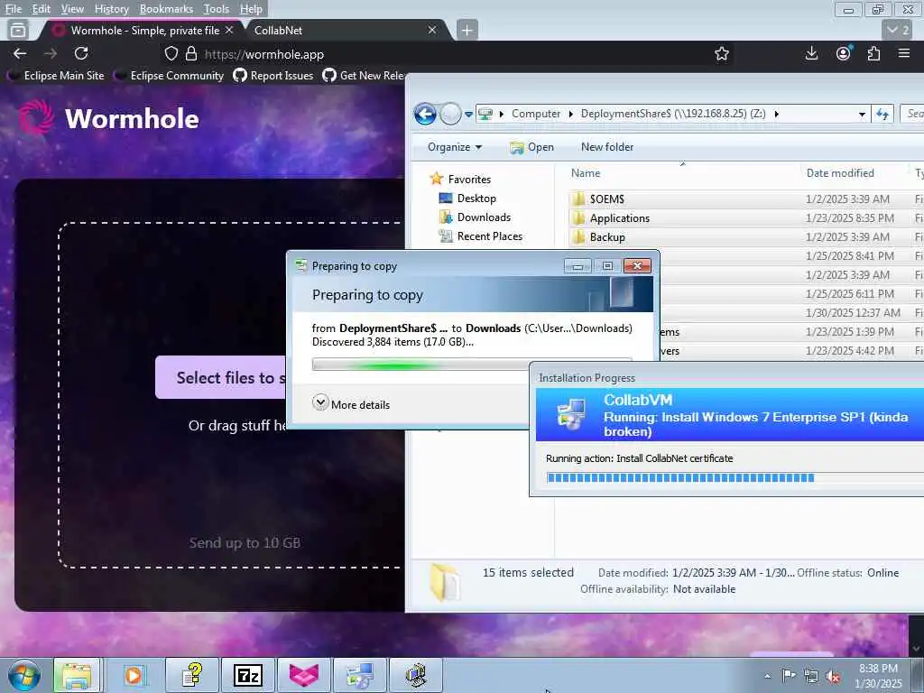Click the CollabVM installation progress bar
The height and width of the screenshot is (693, 924).
click(x=735, y=478)
